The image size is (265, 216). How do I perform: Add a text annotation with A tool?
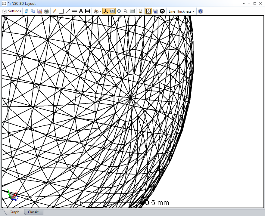81,11
